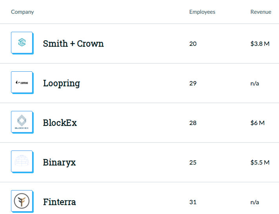Click Smith + Crown's $3.8 M revenue
This screenshot has width=279, height=214.
[x=260, y=44]
